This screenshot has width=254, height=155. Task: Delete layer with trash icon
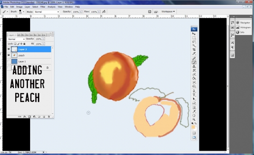49,117
